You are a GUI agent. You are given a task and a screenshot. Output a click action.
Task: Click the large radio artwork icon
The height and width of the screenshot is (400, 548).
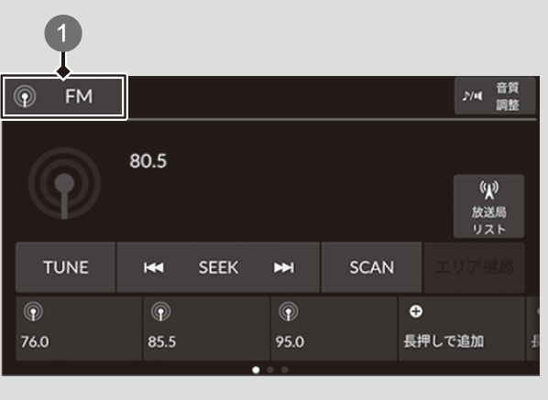click(64, 183)
